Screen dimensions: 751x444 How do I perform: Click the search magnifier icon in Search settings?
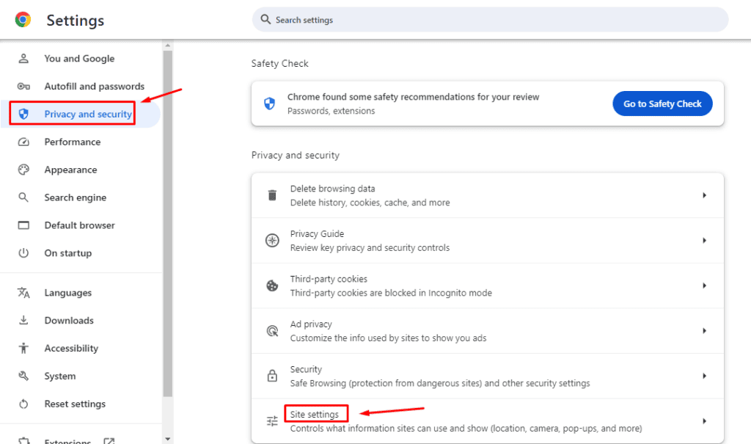(265, 19)
